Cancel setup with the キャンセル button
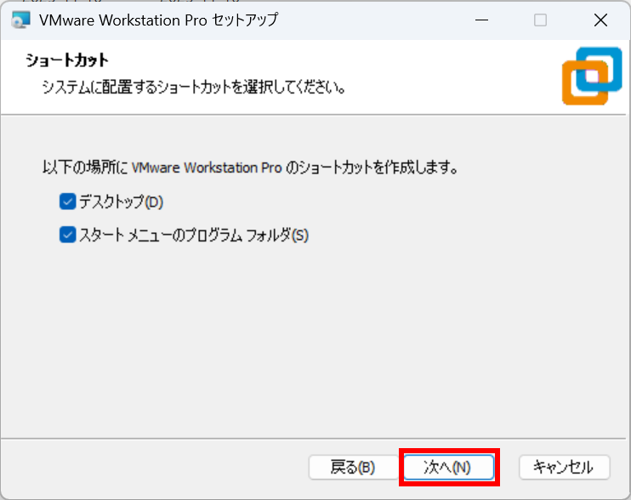Image resolution: width=631 pixels, height=500 pixels. pyautogui.click(x=564, y=467)
